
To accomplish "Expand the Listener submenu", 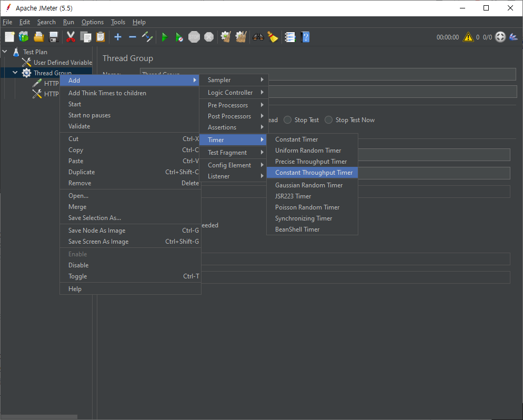I will click(234, 176).
